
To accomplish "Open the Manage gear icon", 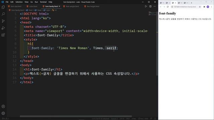I will 3,113.
